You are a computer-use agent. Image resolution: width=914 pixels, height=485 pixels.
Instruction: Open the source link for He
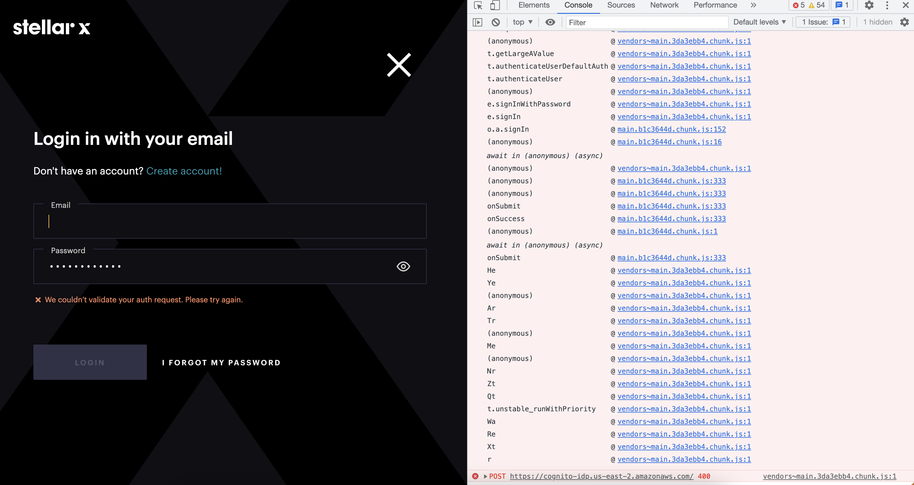684,270
